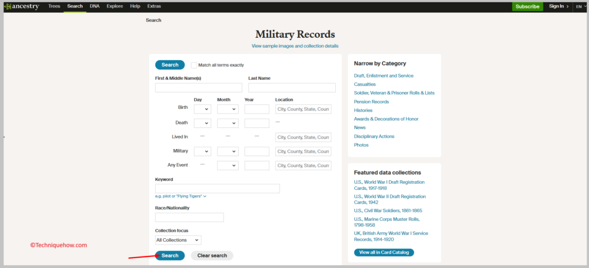Open the Search menu in top navigation
The image size is (589, 268).
pos(75,6)
